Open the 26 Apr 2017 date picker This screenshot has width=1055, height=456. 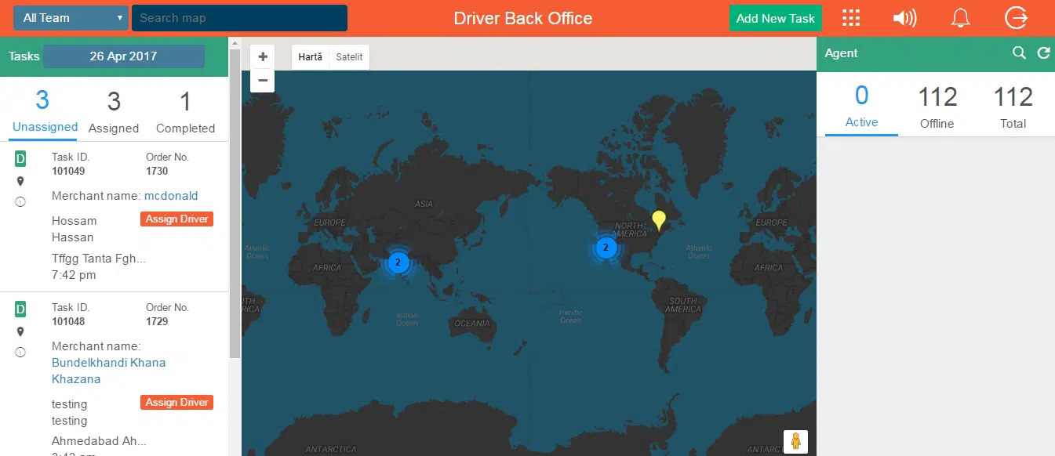click(123, 56)
